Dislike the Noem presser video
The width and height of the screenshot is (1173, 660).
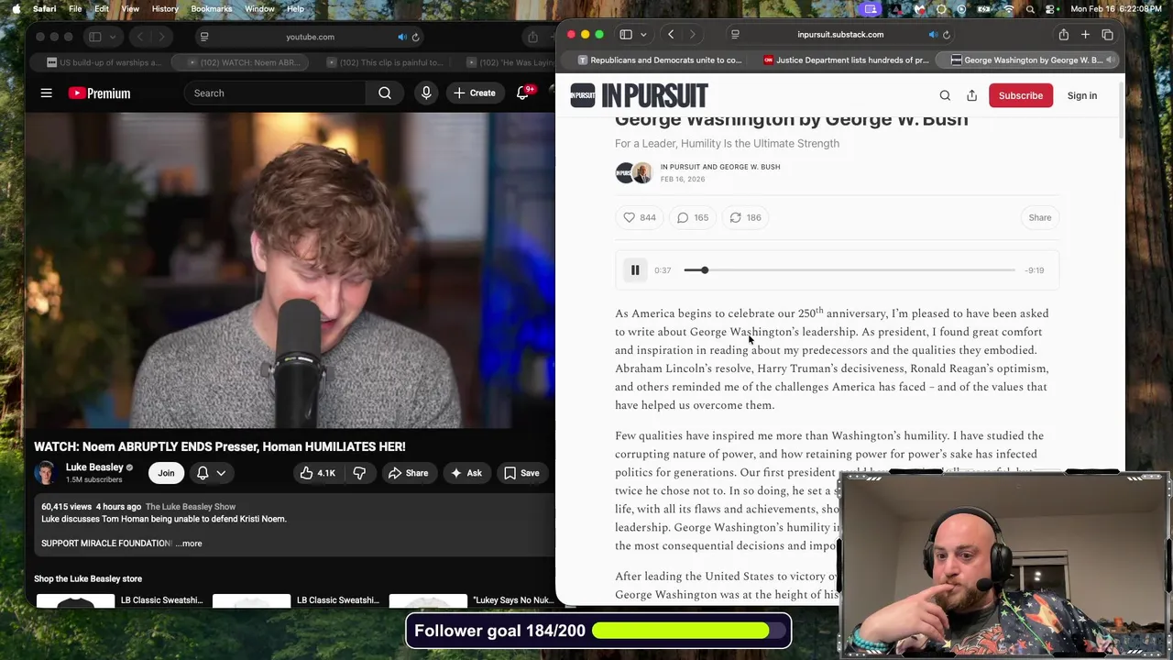click(x=359, y=473)
